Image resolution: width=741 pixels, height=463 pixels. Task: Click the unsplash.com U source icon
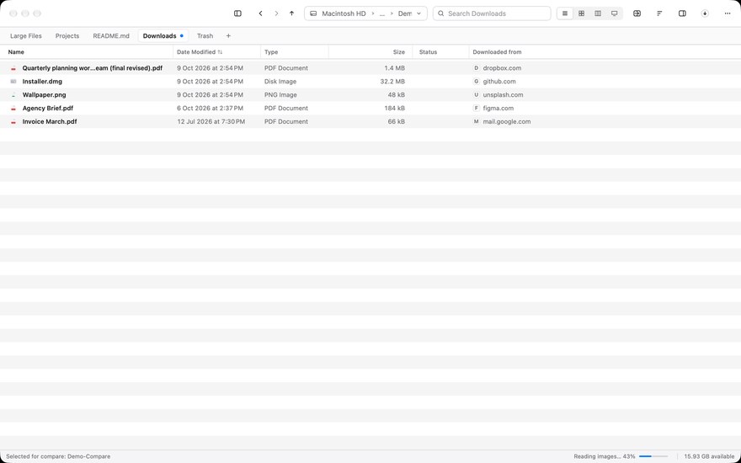coord(477,94)
